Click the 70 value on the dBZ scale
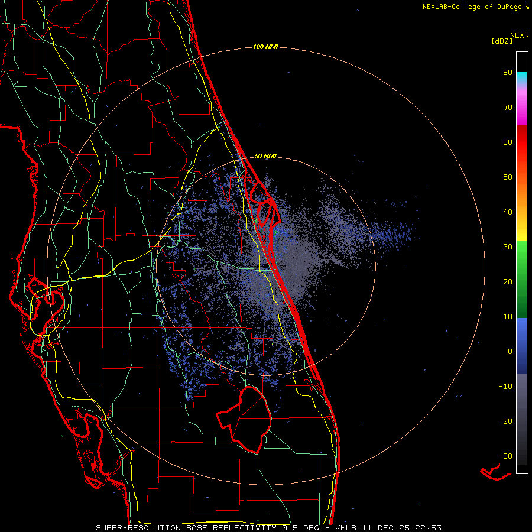The width and height of the screenshot is (532, 532). [x=508, y=108]
